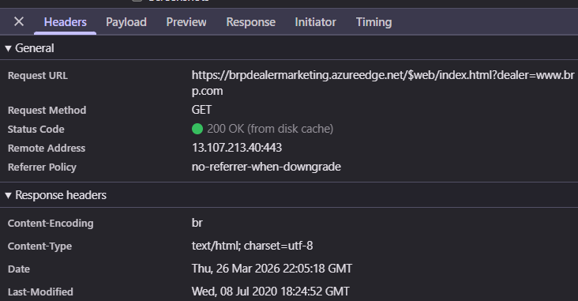Close the request details panel
The height and width of the screenshot is (301, 578).
(19, 22)
